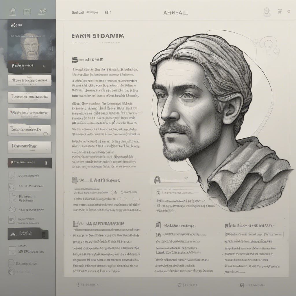The width and height of the screenshot is (296, 296).
Task: Click the small flag icon in bar under portrait
Action: (186, 178)
